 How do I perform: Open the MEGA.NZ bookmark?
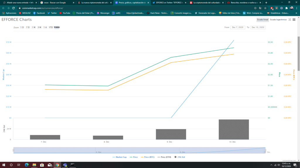pos(25,13)
